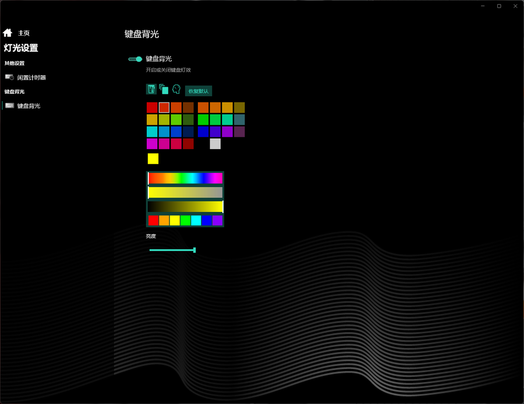Click the idle timer icon in sidebar
The height and width of the screenshot is (404, 524).
tap(9, 77)
